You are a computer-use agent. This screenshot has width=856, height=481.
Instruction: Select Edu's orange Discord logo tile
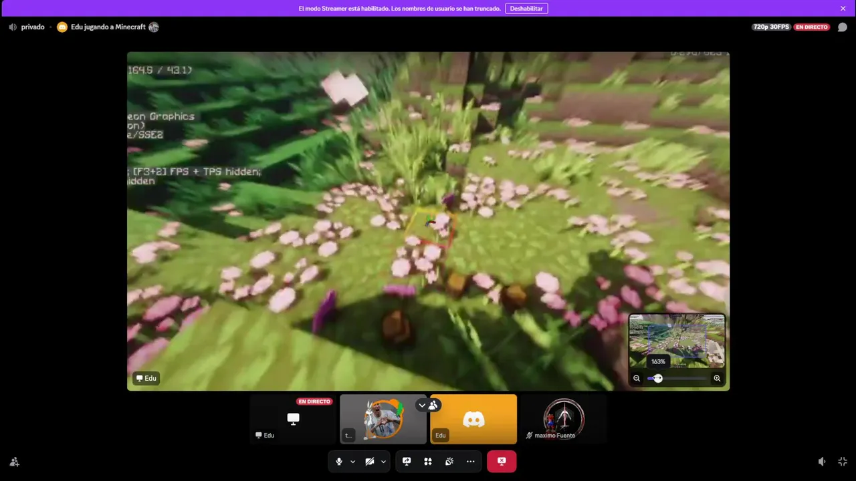click(473, 419)
